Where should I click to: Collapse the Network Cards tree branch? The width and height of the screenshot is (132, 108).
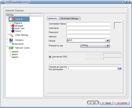(x=7, y=47)
